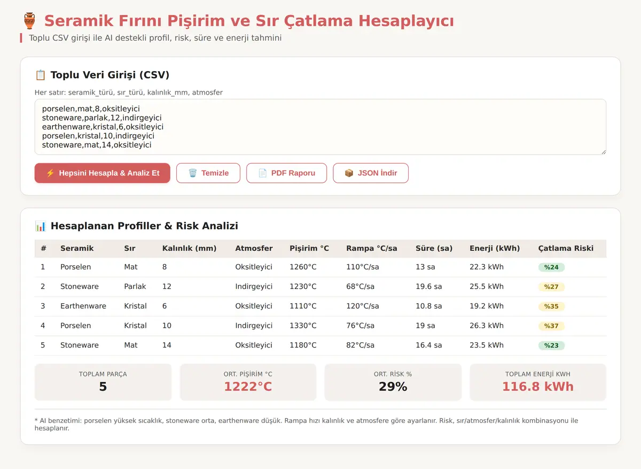Click the Toplam Enerji 116.8 kWh card

tap(538, 382)
